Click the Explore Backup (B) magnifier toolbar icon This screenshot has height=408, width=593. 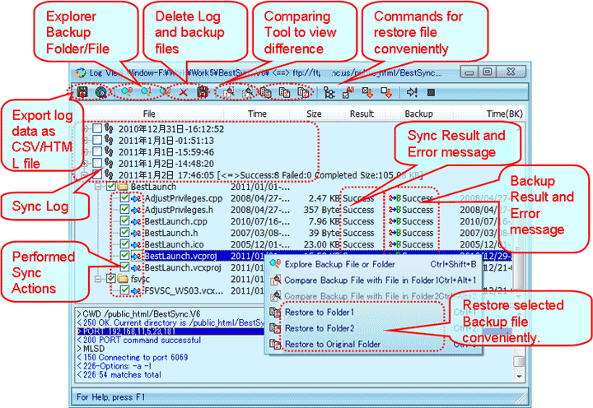pyautogui.click(x=127, y=91)
